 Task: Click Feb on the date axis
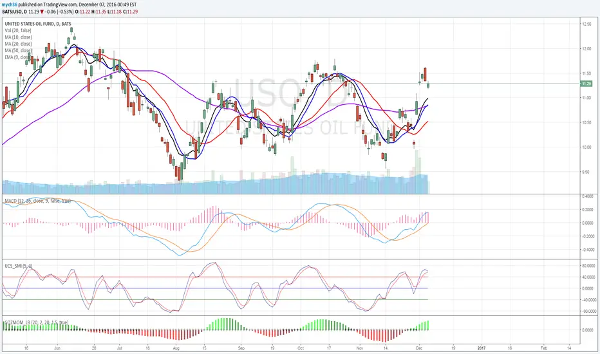point(543,348)
